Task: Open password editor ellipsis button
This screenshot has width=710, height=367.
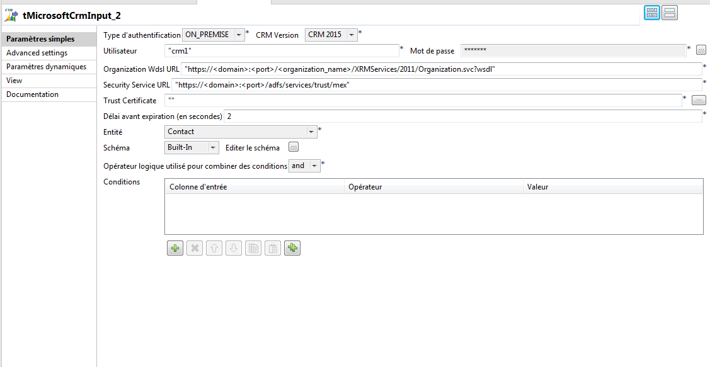Action: 701,50
